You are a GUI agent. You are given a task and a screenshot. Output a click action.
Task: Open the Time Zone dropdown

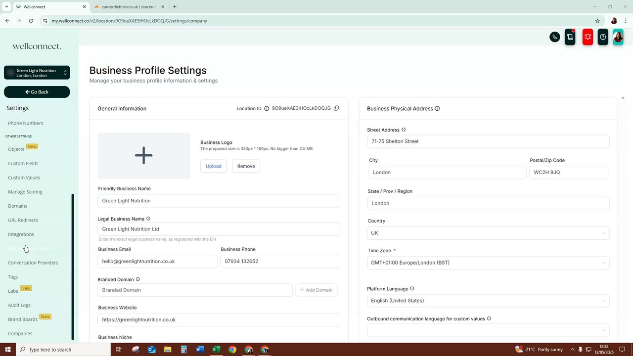[488, 263]
